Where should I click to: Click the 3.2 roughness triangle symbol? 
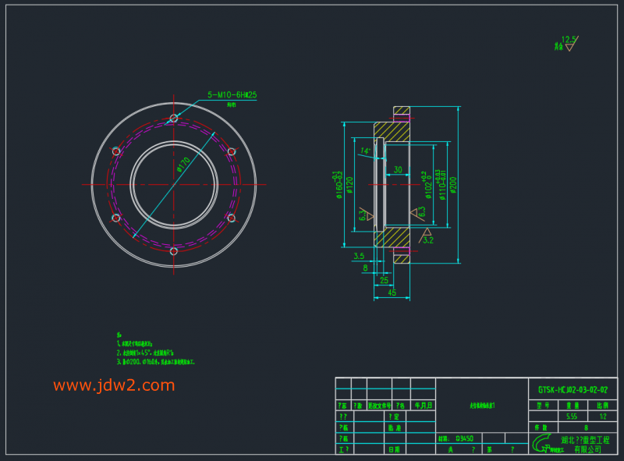pos(427,236)
